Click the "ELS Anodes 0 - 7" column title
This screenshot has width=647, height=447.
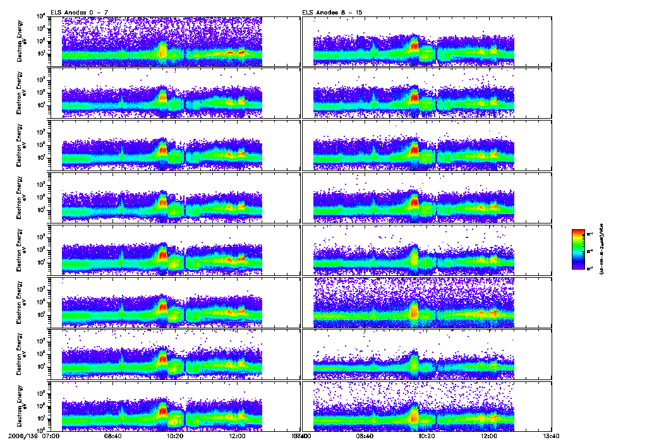pyautogui.click(x=79, y=13)
